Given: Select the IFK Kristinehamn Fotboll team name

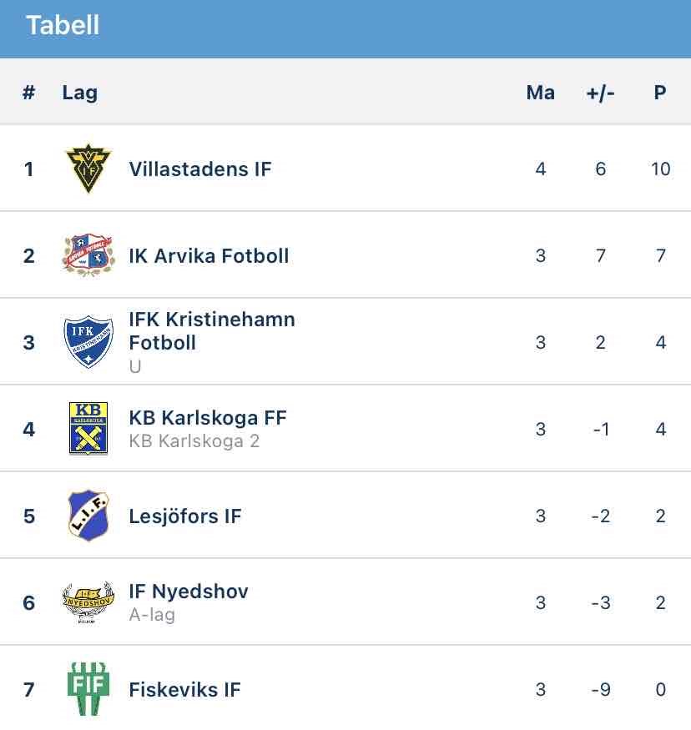Looking at the screenshot, I should (x=212, y=331).
